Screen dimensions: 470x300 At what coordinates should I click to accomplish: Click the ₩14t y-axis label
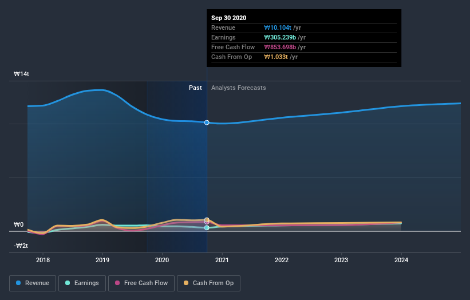pos(21,74)
